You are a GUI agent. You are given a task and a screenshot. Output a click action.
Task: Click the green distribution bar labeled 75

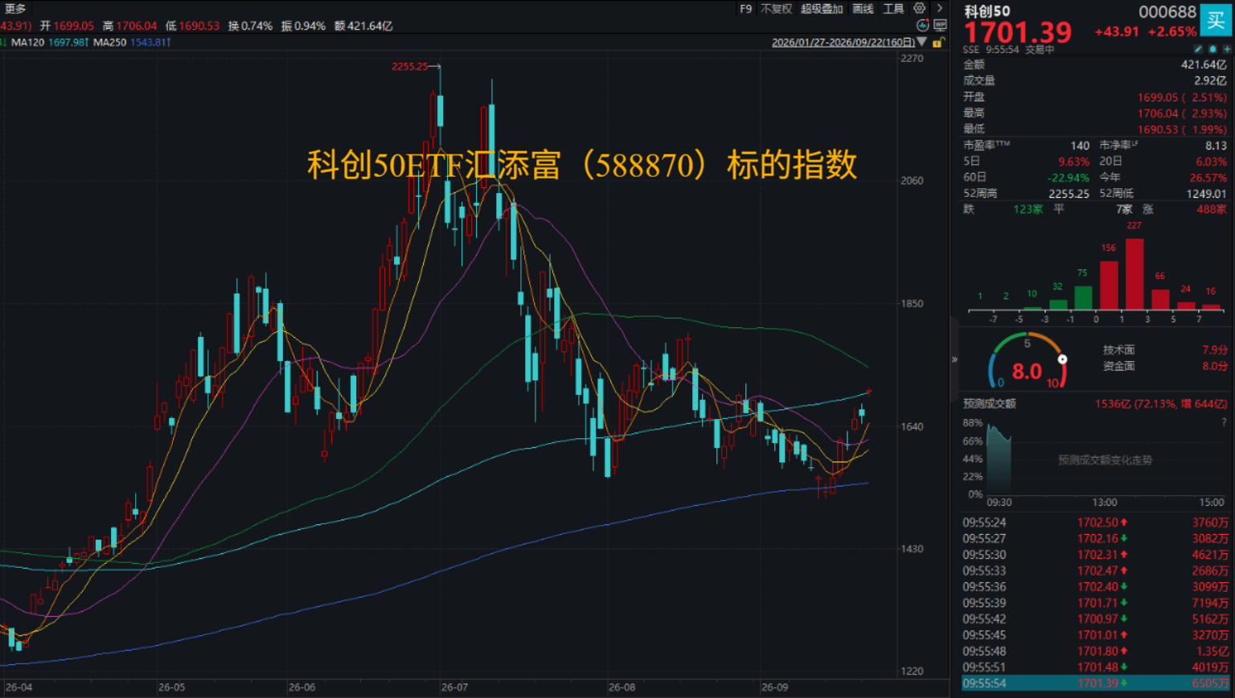pyautogui.click(x=1083, y=298)
